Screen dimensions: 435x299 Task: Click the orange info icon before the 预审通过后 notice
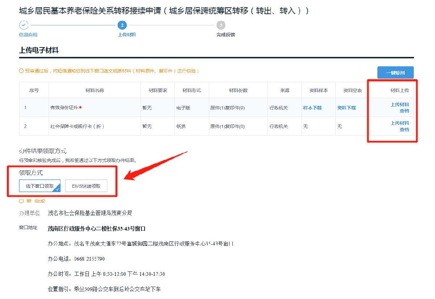21,71
